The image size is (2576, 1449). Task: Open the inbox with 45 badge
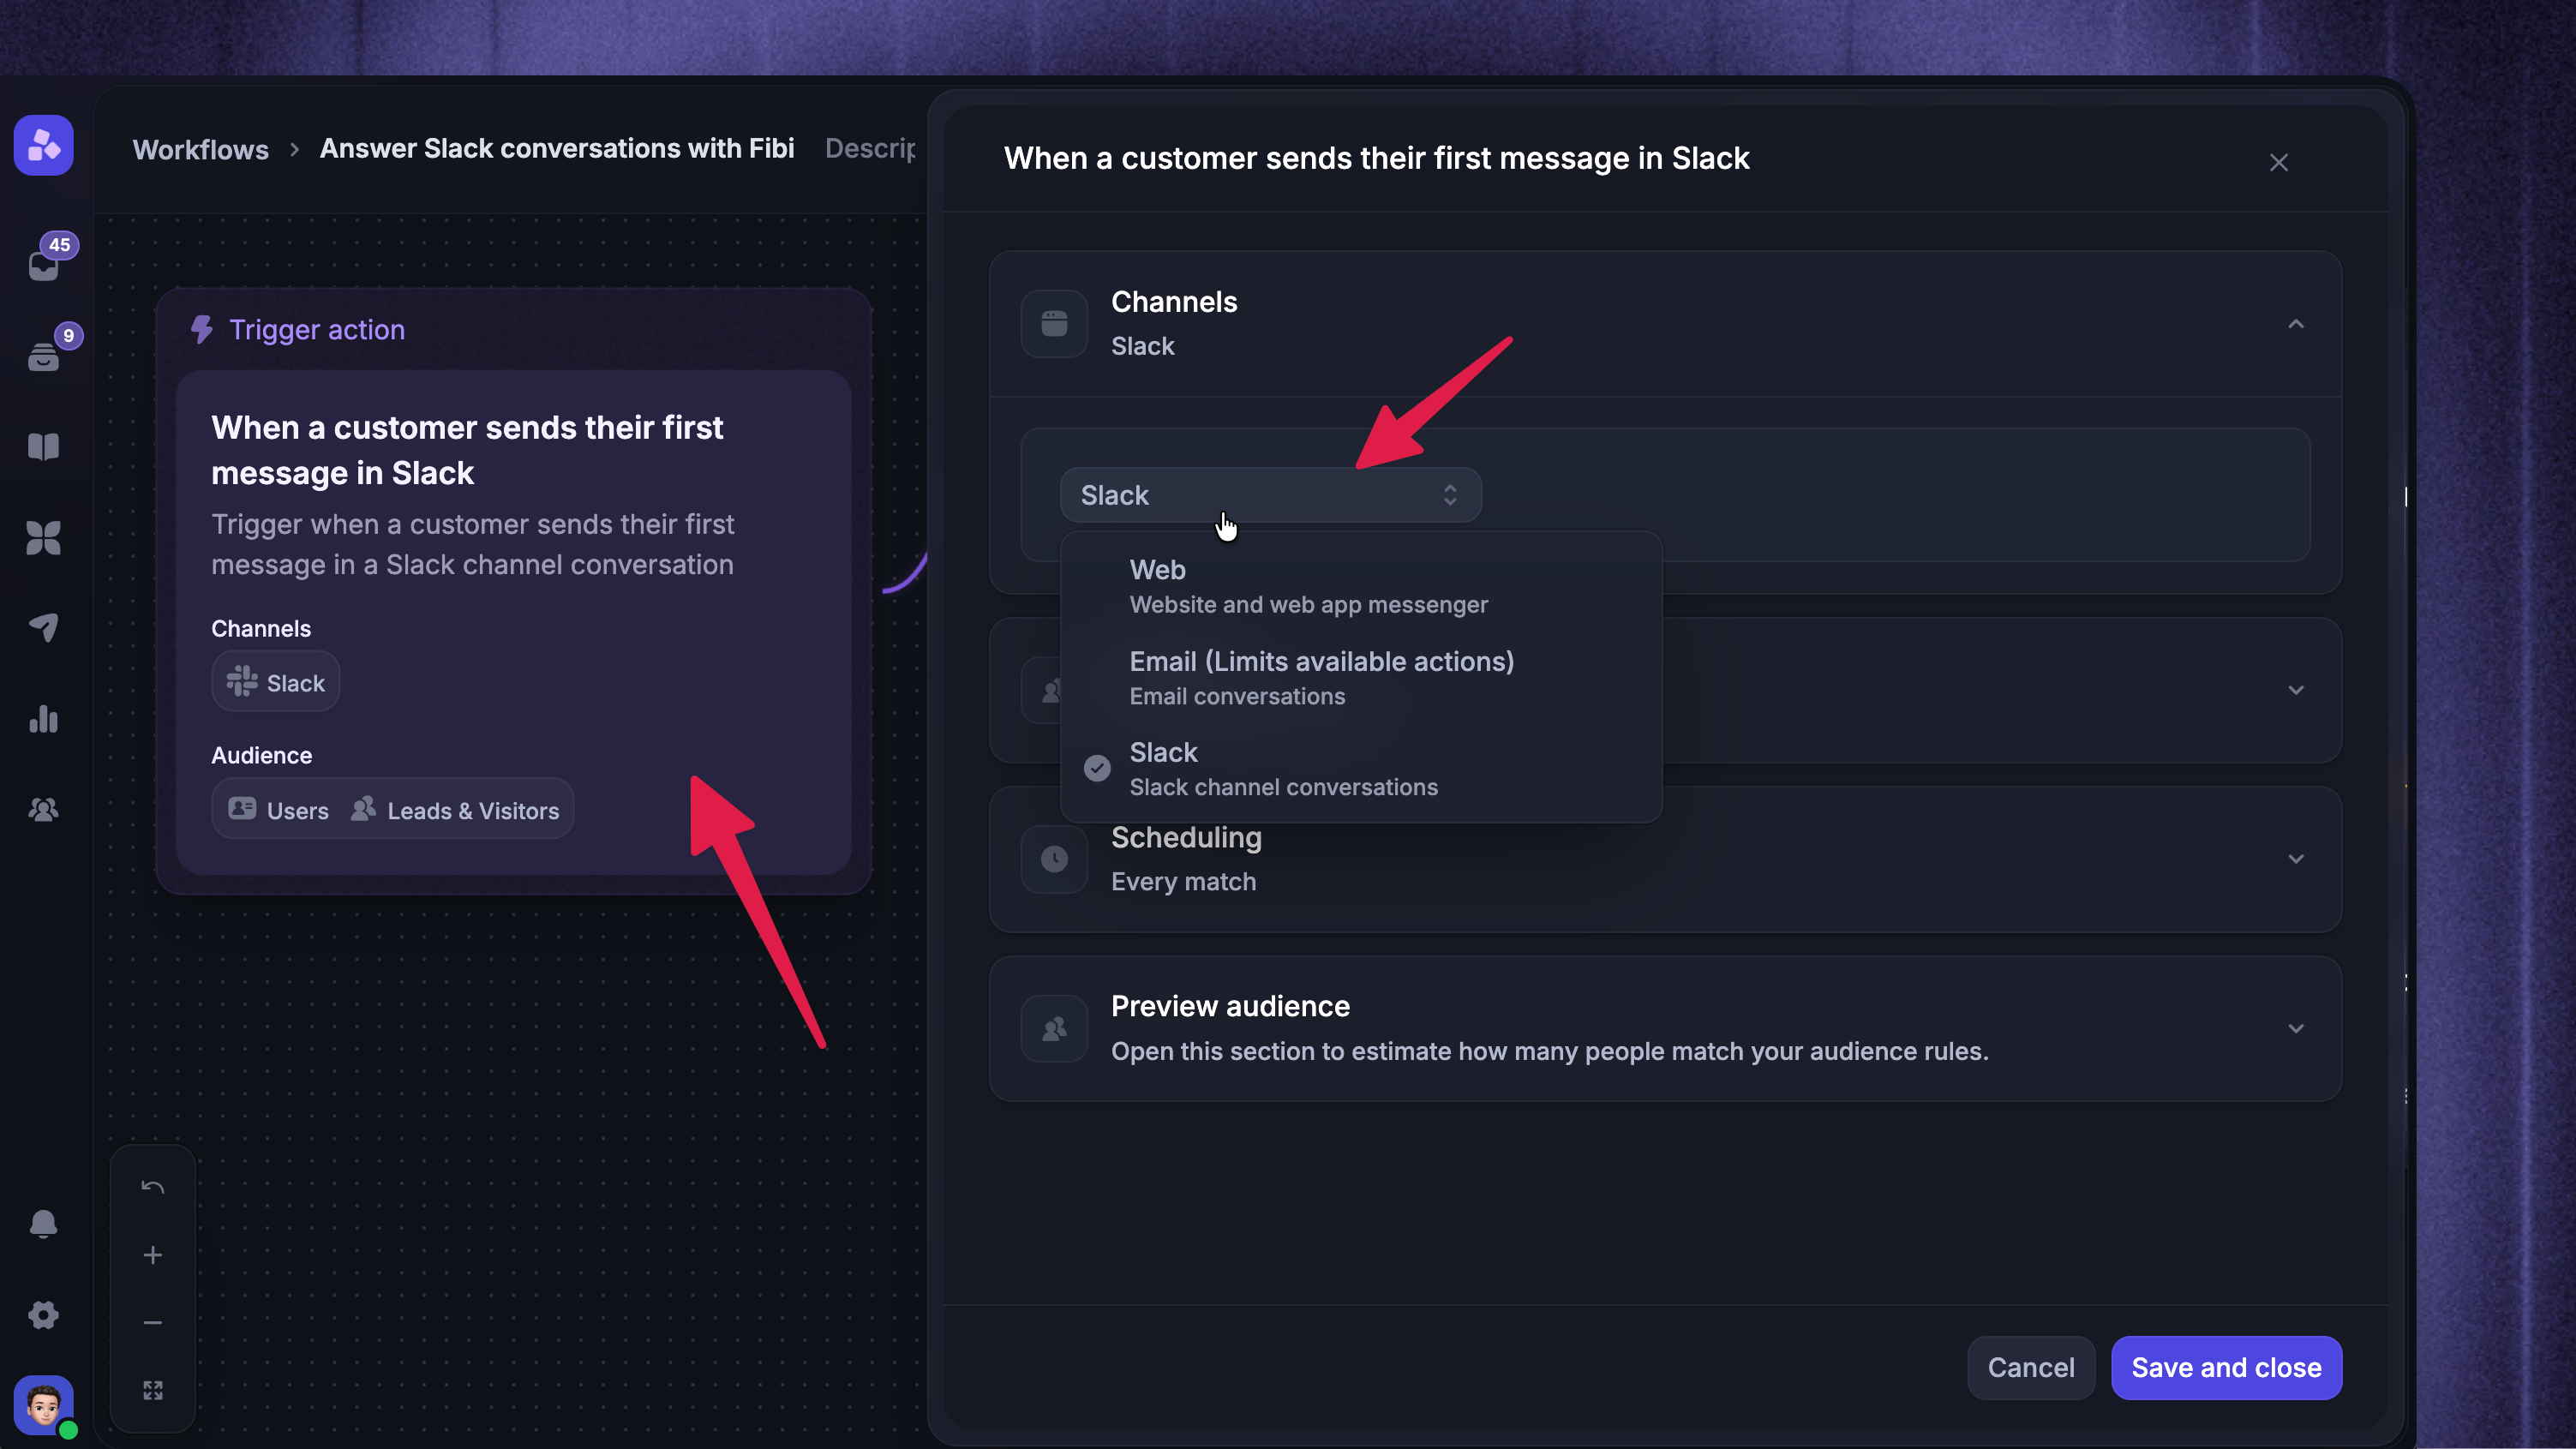click(x=44, y=263)
